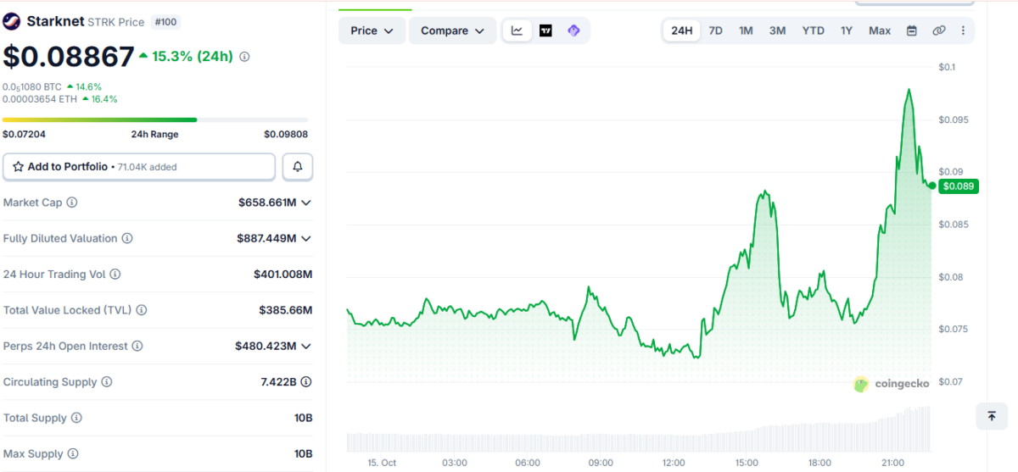Click the Starknet logo icon
This screenshot has height=472, width=1018.
pos(13,21)
